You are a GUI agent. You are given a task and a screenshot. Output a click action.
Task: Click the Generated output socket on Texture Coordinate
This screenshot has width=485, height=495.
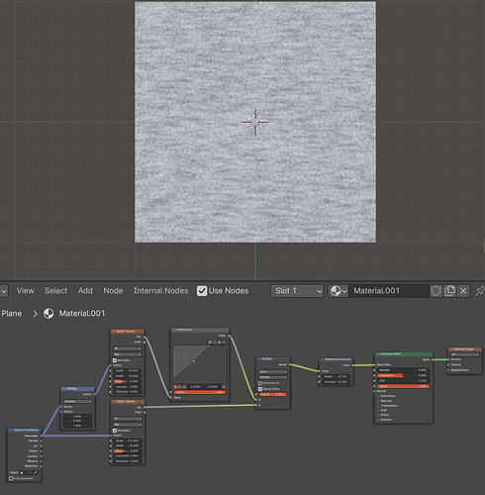pos(41,436)
